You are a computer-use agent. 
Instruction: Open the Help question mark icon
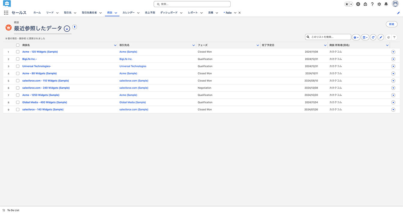click(x=372, y=4)
